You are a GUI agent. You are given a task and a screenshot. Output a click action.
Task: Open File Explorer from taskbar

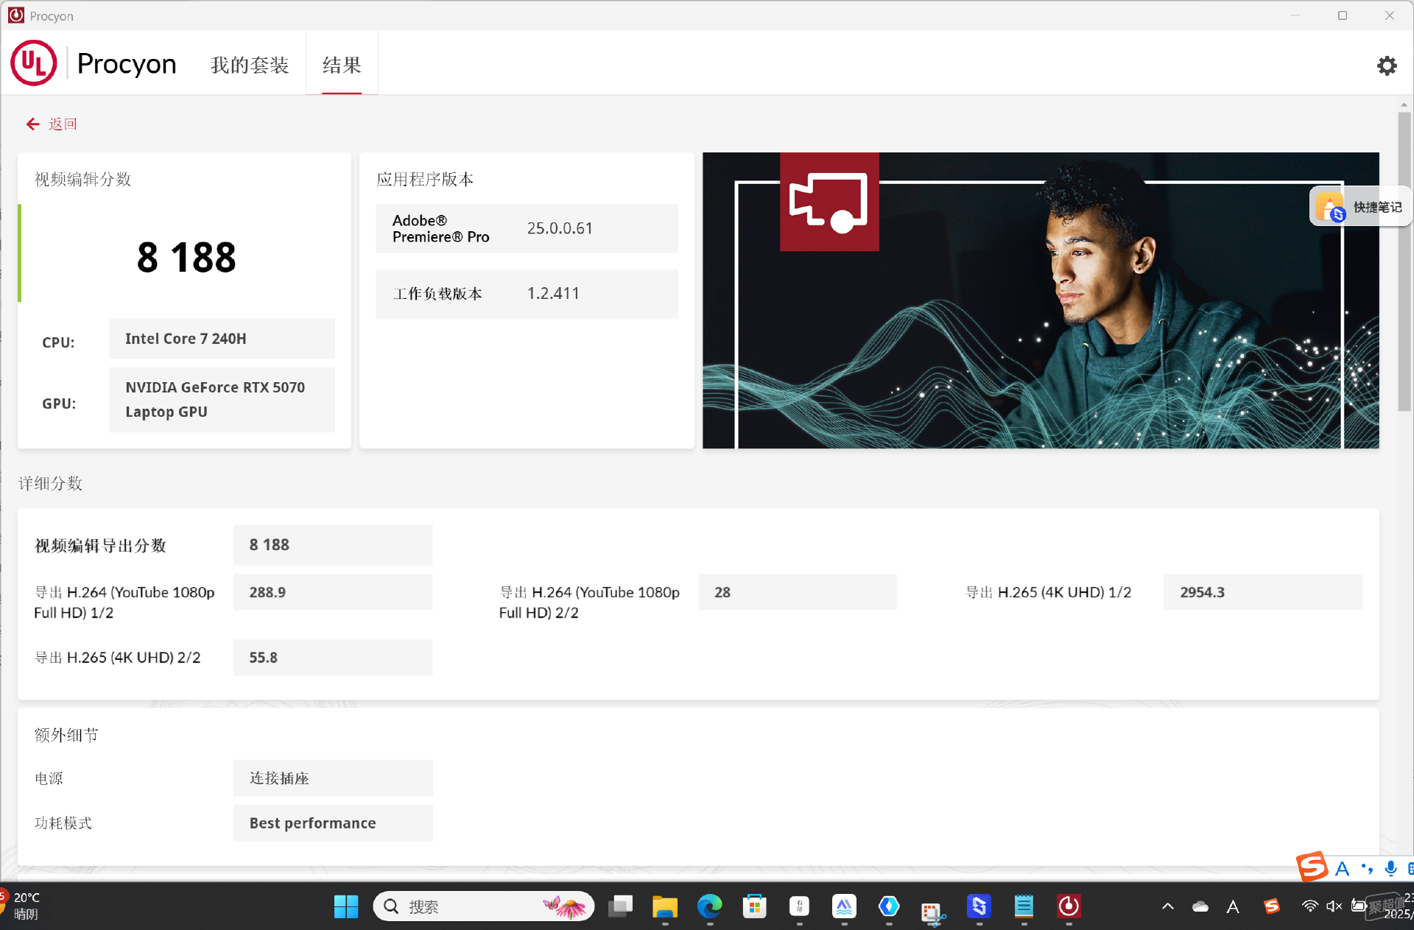(665, 906)
